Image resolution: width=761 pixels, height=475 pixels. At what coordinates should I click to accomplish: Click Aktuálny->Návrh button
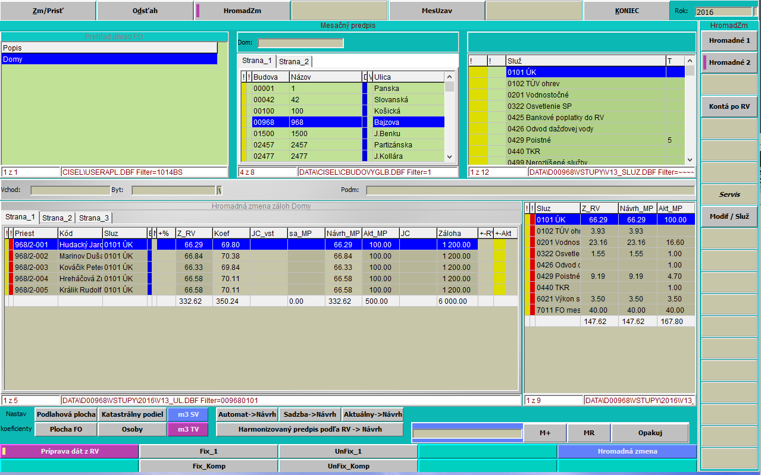pyautogui.click(x=372, y=414)
